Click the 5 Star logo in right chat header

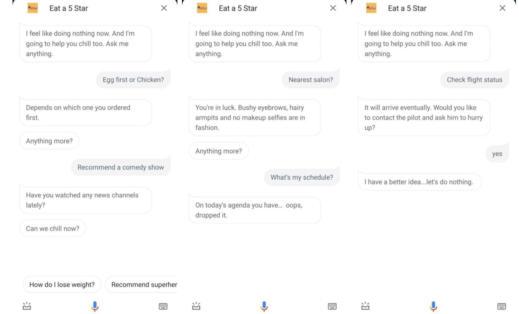click(x=371, y=8)
